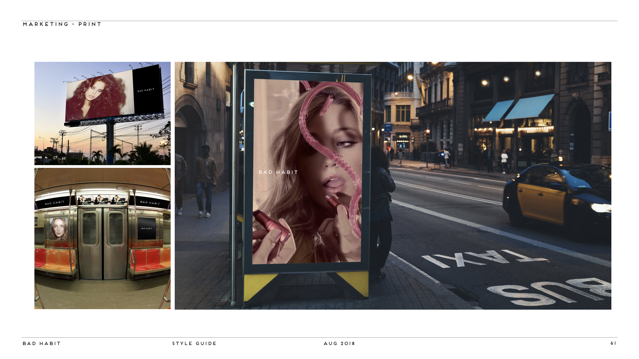Click BAD HABIT text in footer
The width and height of the screenshot is (639, 359).
point(42,343)
